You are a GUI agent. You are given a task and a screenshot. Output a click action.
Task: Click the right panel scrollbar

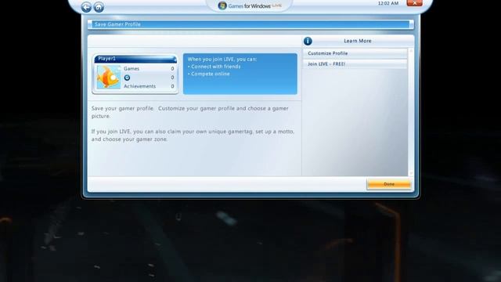(x=411, y=112)
